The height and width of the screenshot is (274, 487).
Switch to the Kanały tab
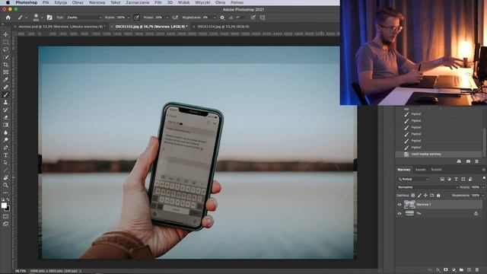pyautogui.click(x=420, y=170)
